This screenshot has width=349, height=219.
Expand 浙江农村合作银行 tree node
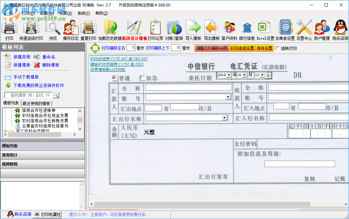tap(6, 131)
